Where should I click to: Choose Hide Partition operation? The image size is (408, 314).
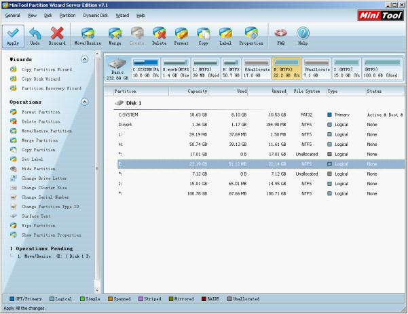[x=33, y=169]
